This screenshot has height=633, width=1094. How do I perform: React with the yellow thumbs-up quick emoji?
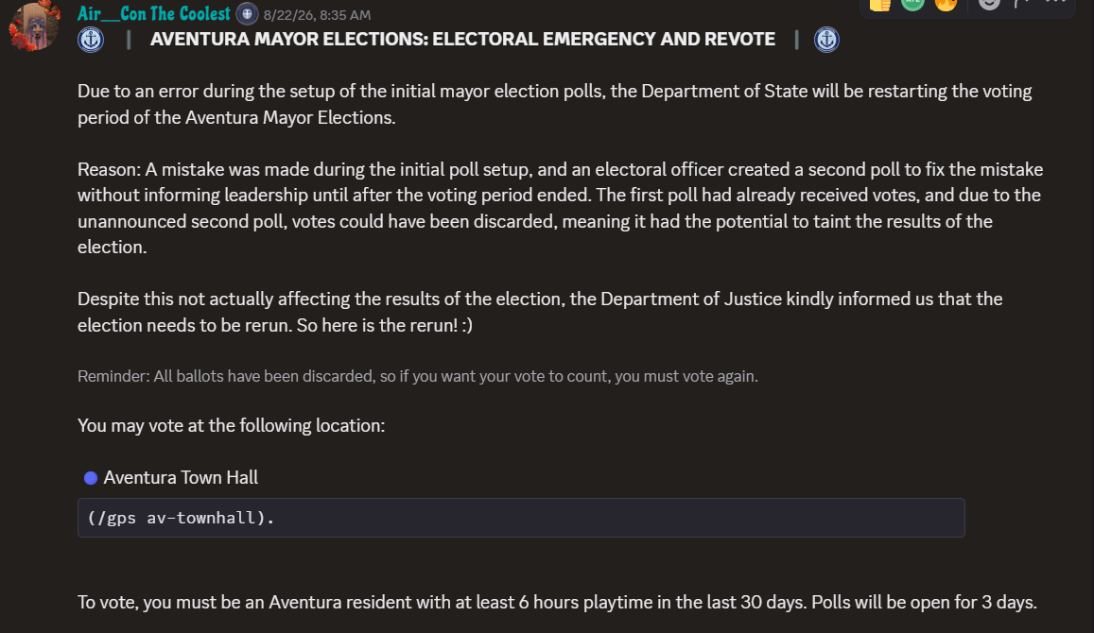pos(879,4)
